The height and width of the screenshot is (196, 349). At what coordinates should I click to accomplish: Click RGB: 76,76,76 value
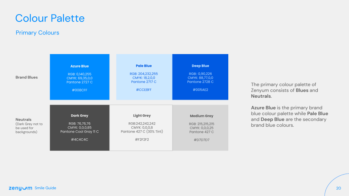point(80,123)
